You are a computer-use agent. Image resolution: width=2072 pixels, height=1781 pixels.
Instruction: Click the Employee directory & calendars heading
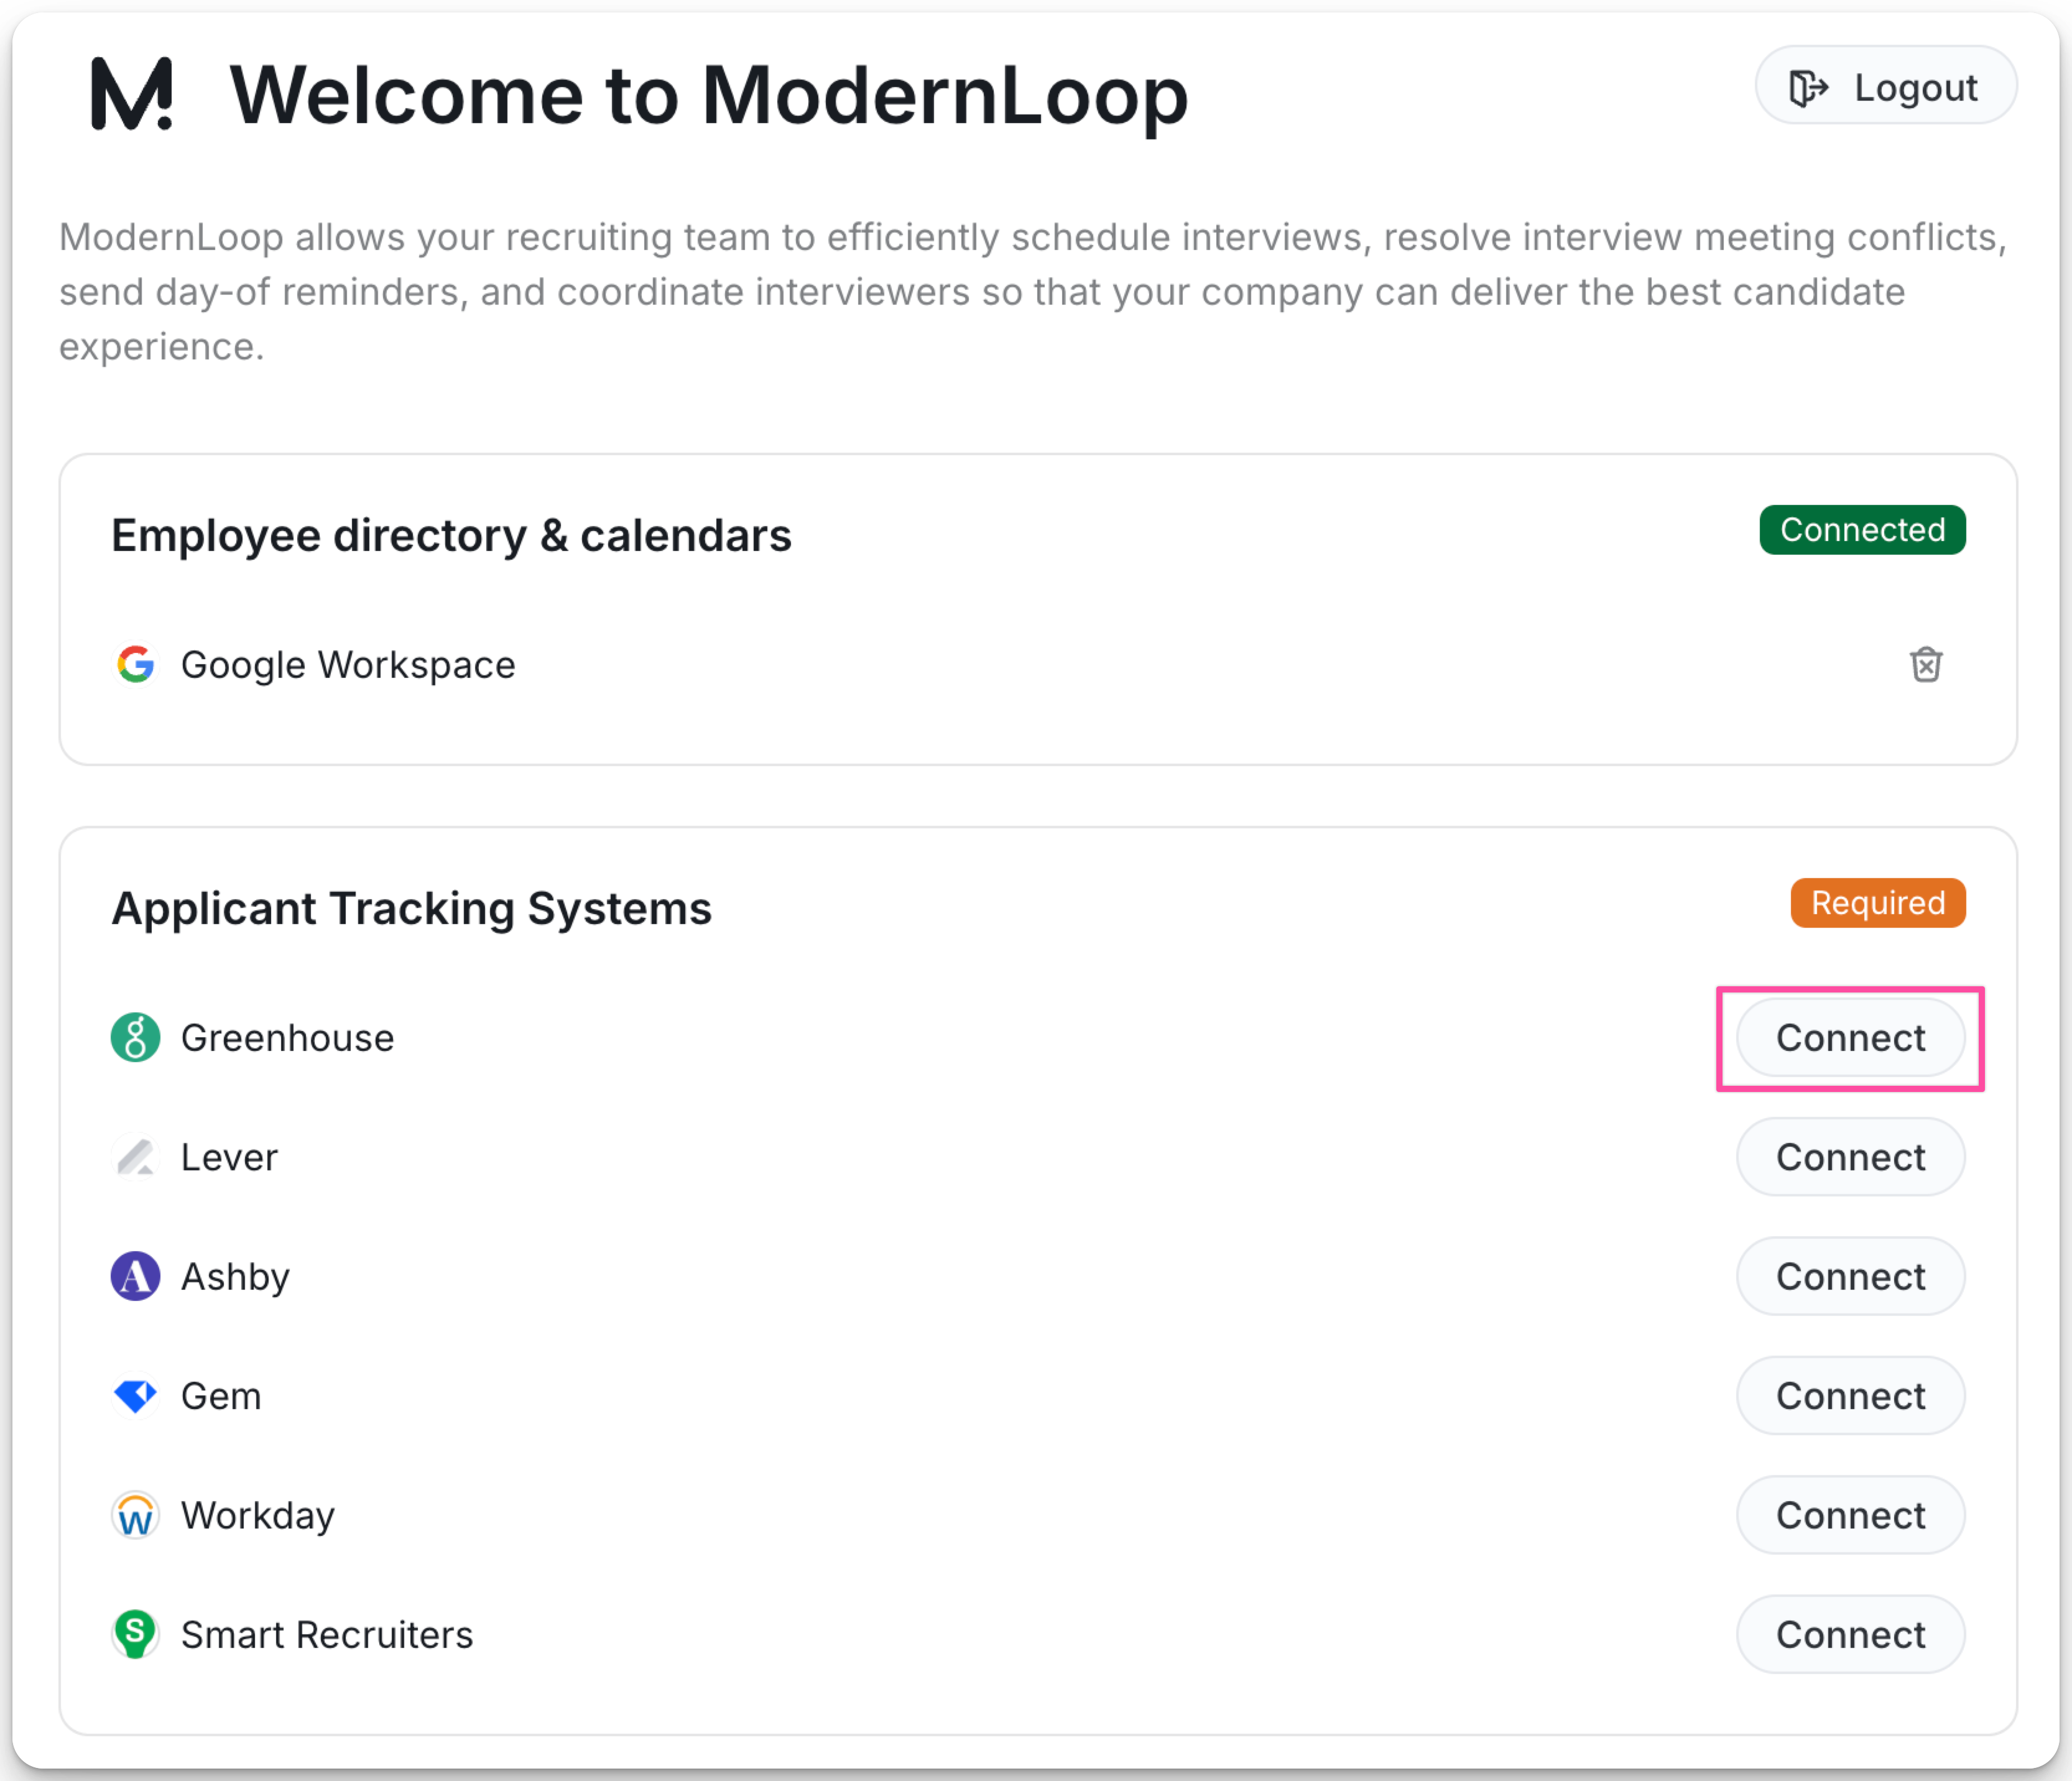pos(451,536)
